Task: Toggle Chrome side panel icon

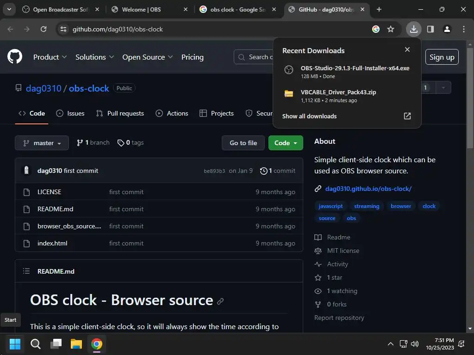Action: pos(430,29)
